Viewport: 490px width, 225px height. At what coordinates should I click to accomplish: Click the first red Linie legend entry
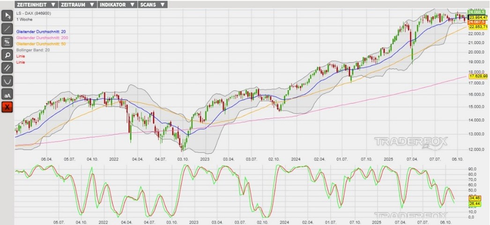20,56
